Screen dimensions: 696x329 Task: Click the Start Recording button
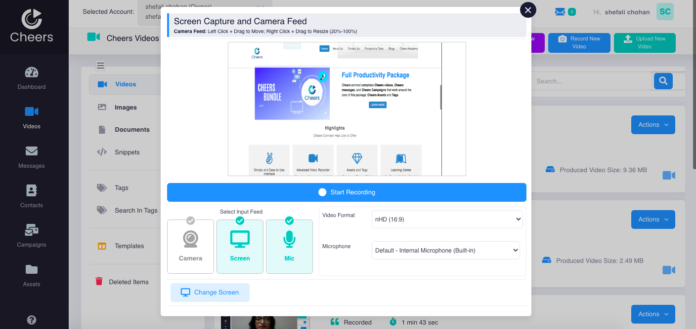347,192
